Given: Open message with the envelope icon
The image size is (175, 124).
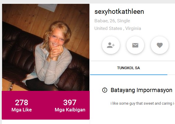Looking at the screenshot, I should point(135,45).
